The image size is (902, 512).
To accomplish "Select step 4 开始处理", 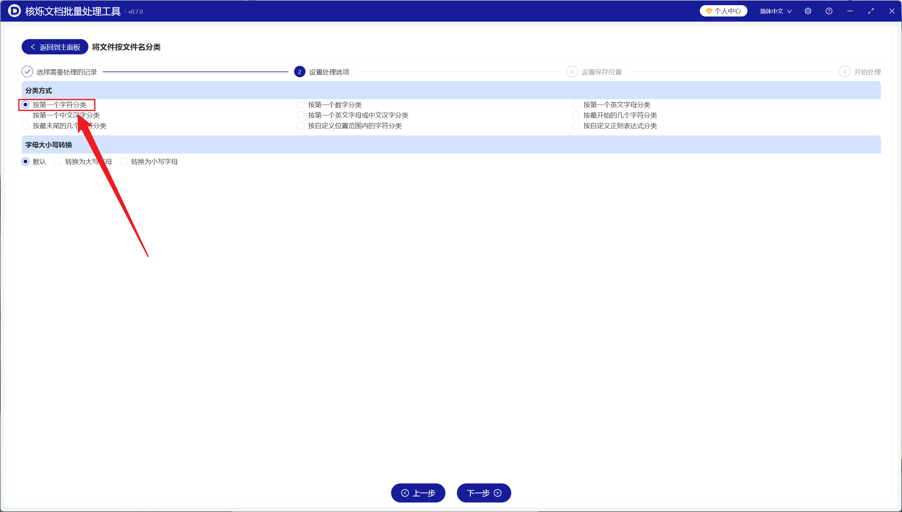I will click(x=860, y=72).
